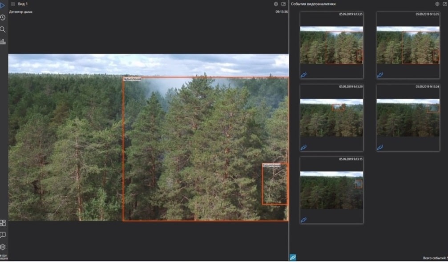Open the event thumbnail at 9:13:15
Image resolution: width=448 pixels, height=262 pixels.
click(x=331, y=190)
